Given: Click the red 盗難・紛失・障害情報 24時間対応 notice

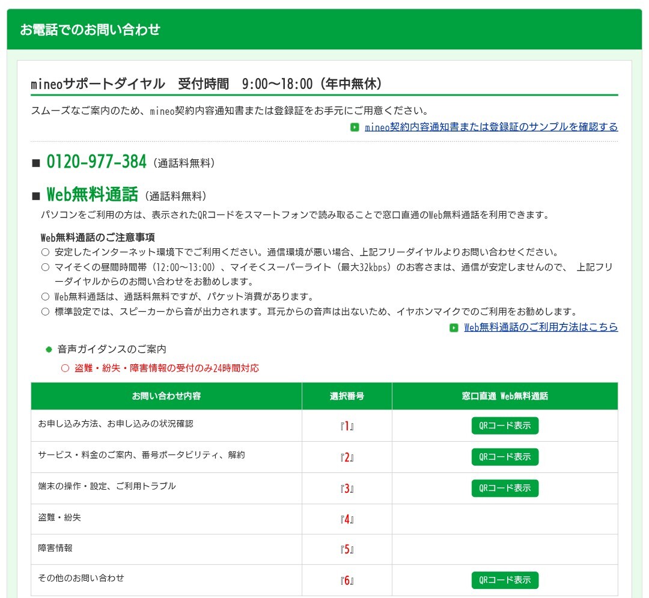Looking at the screenshot, I should point(167,368).
